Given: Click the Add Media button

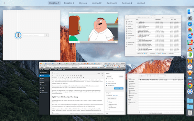Looking at the screenshot, I should [x=55, y=73].
